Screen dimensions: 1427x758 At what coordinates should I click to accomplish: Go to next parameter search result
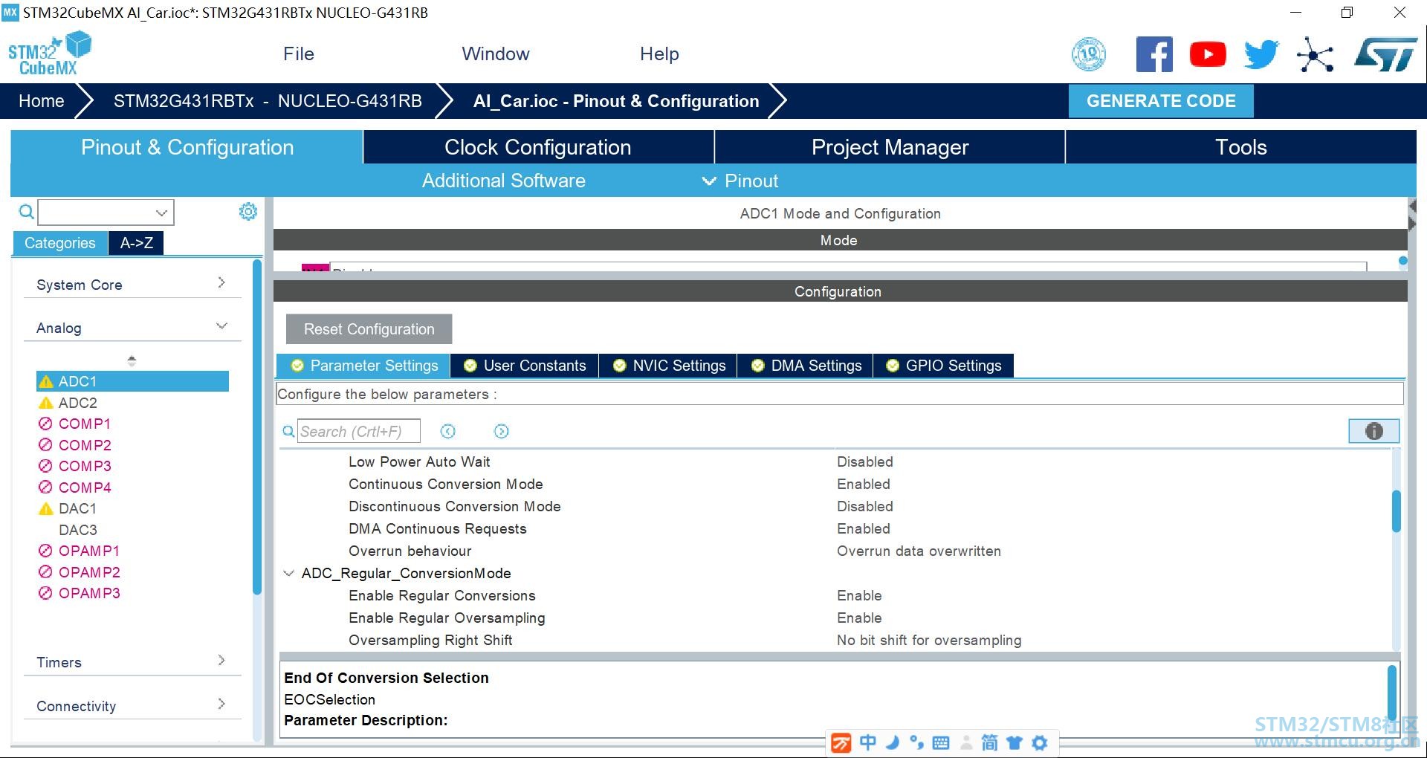pyautogui.click(x=502, y=431)
